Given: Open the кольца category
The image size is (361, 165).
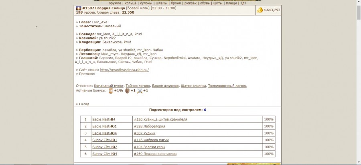Looking at the screenshot, I should point(130,3).
